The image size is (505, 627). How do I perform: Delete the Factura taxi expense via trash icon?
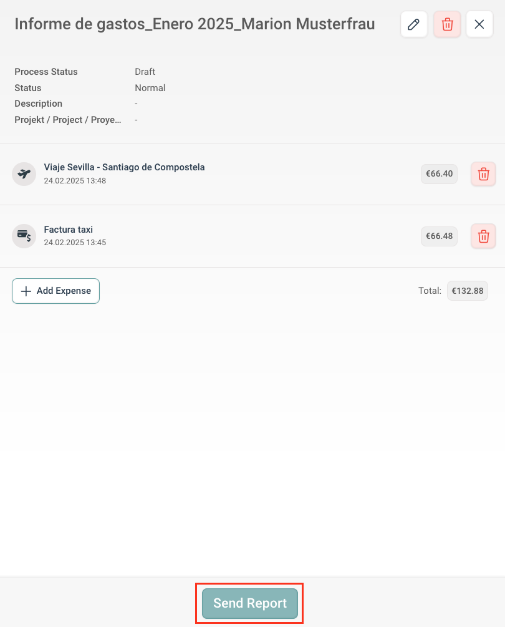click(483, 236)
